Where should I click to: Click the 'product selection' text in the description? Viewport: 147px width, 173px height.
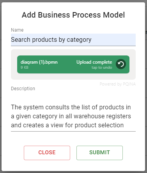click(99, 125)
